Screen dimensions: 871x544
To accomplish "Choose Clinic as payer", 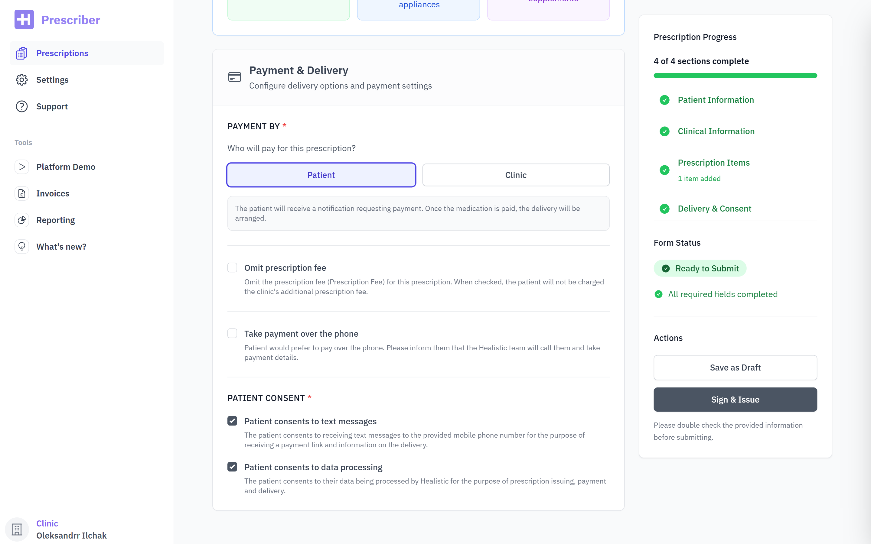I will coord(515,175).
